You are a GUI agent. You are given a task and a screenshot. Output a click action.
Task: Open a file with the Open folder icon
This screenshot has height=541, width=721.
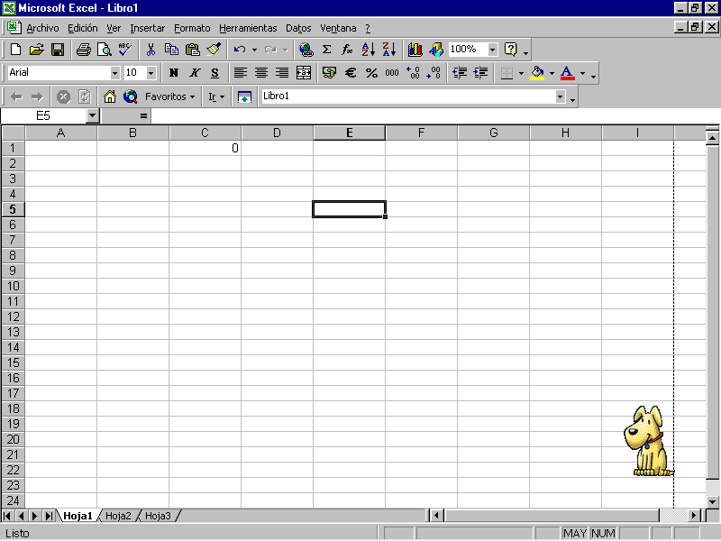(x=37, y=50)
